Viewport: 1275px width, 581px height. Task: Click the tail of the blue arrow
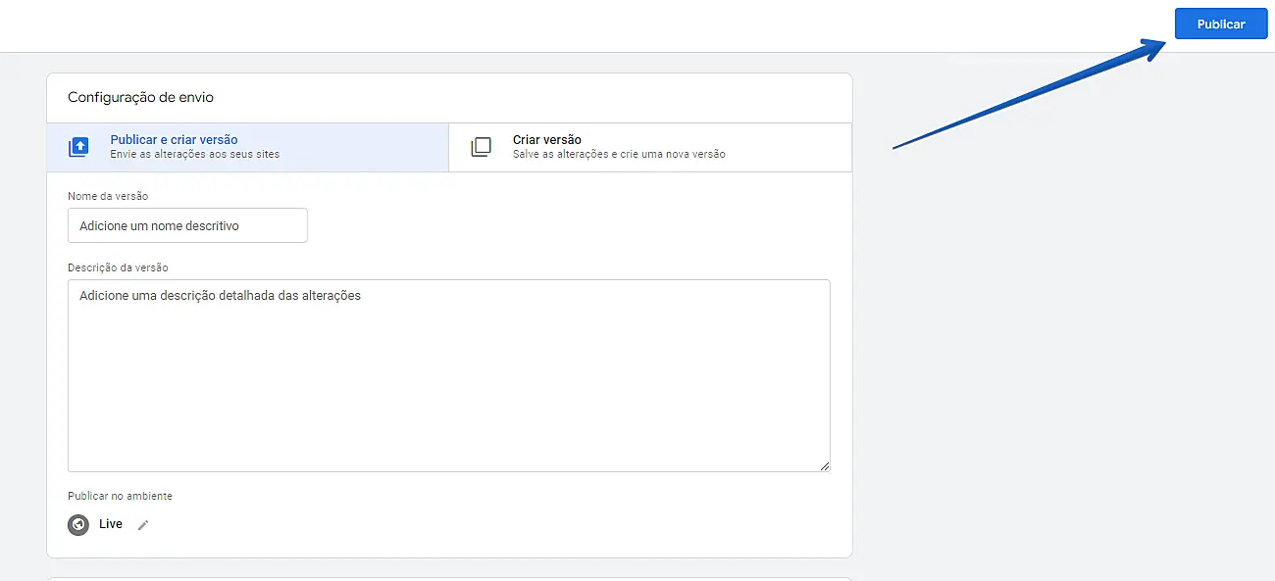pos(897,147)
